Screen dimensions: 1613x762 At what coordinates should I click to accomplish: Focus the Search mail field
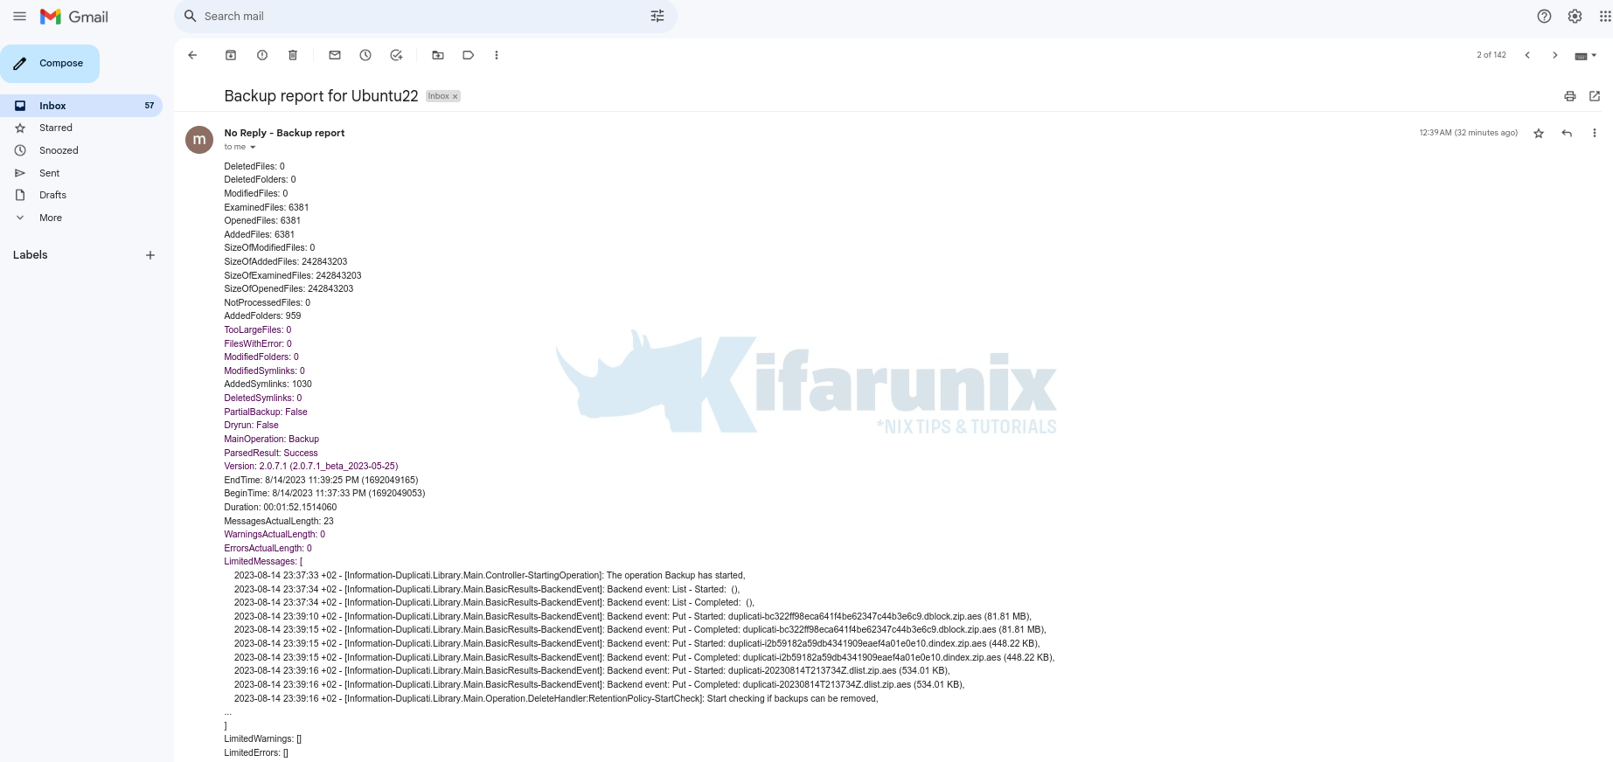point(424,17)
